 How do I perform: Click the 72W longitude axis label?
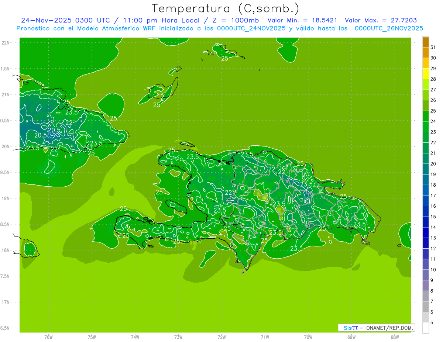(x=221, y=337)
